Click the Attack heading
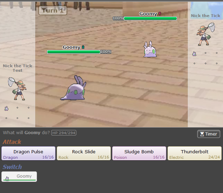 [x=12, y=142]
